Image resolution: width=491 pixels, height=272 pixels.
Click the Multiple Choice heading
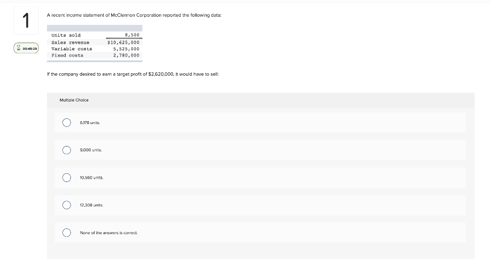click(74, 100)
